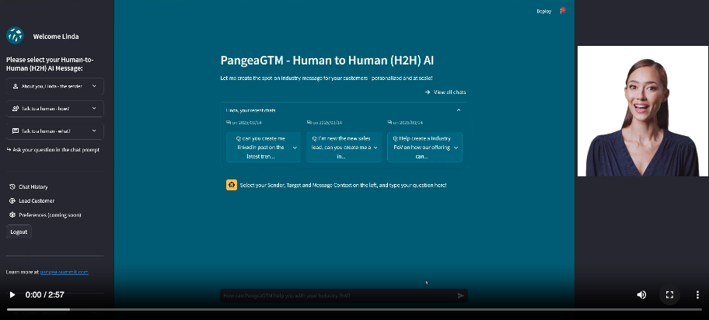Click the PangeaGTM logo in the sidebar
The image size is (709, 320).
(x=15, y=36)
